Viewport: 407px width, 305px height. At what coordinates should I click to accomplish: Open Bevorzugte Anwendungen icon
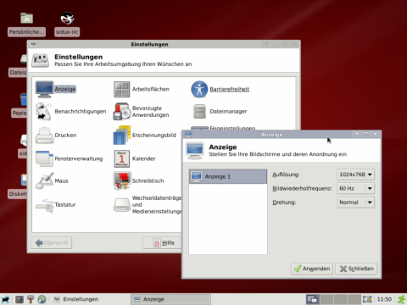click(122, 111)
